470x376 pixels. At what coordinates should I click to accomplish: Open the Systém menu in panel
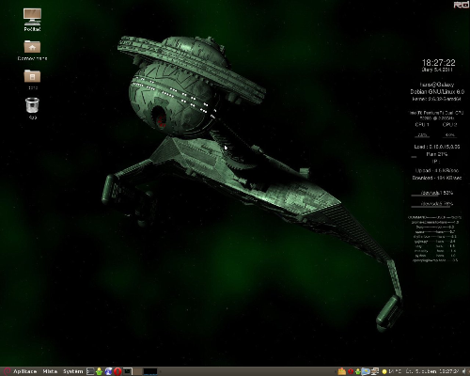click(x=73, y=371)
